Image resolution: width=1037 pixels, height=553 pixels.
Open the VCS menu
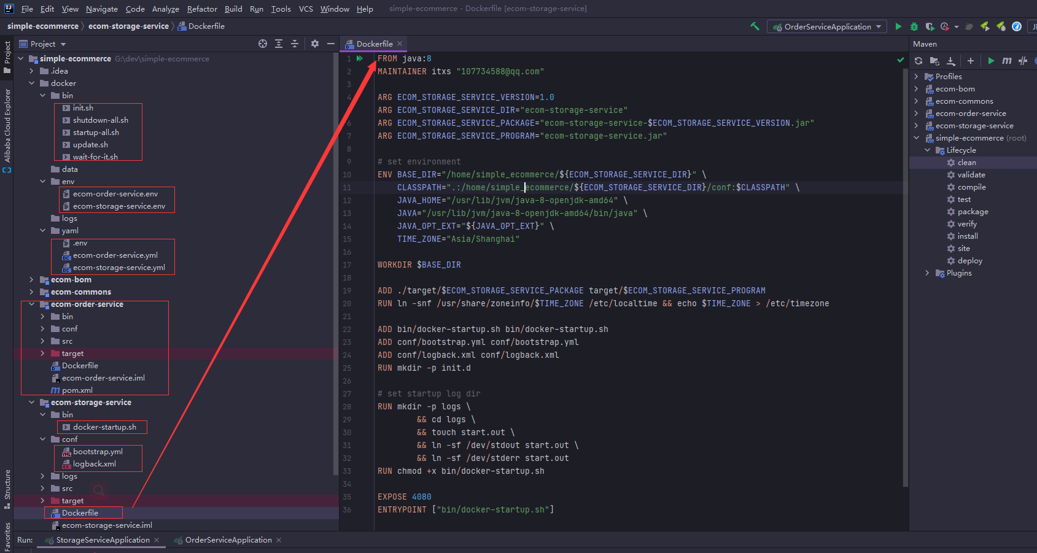click(x=306, y=9)
